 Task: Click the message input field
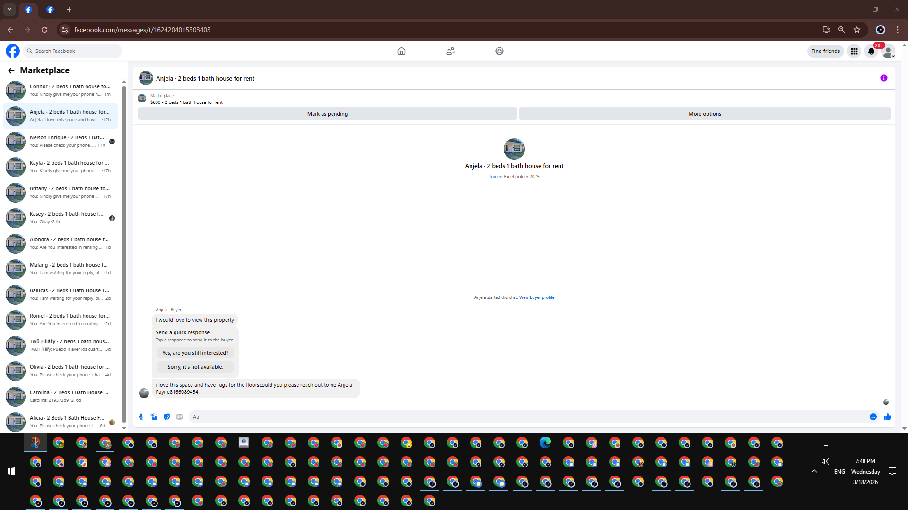[x=520, y=417]
